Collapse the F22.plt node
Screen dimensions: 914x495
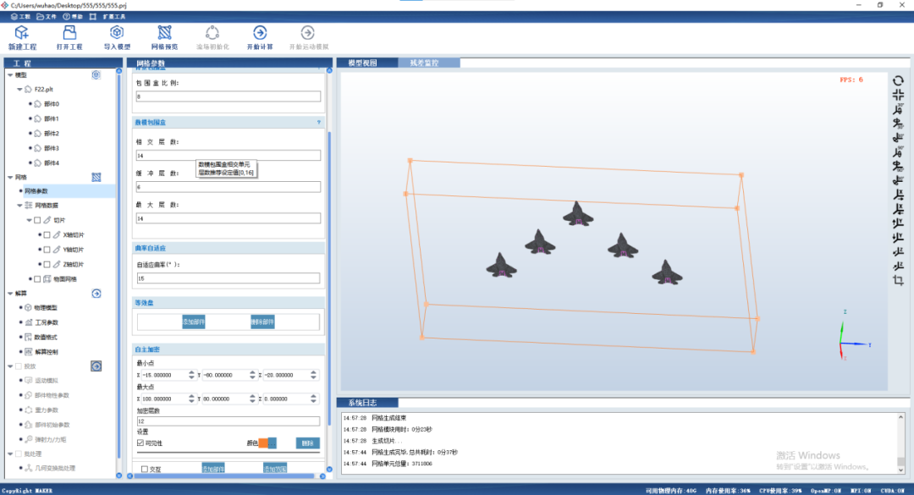(19, 90)
